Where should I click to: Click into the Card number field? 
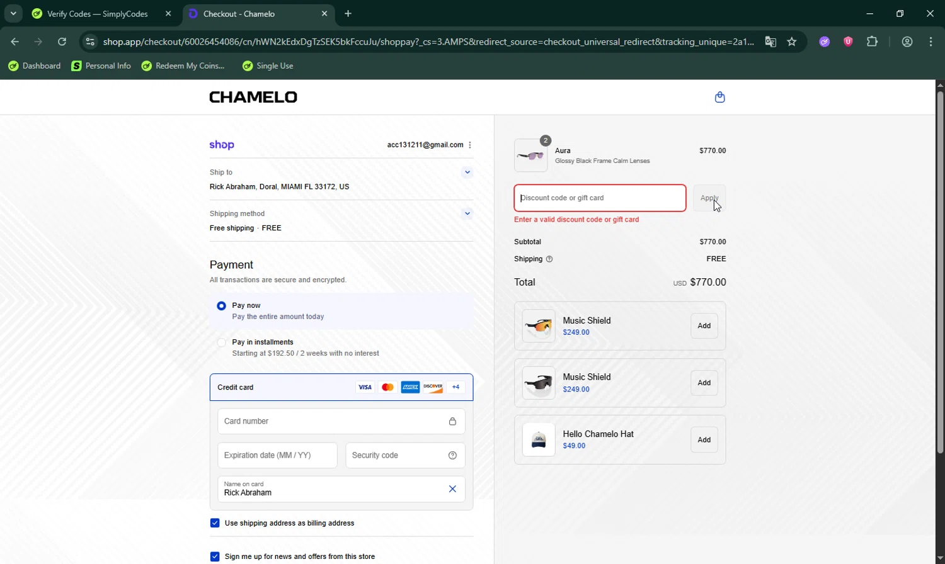(341, 421)
